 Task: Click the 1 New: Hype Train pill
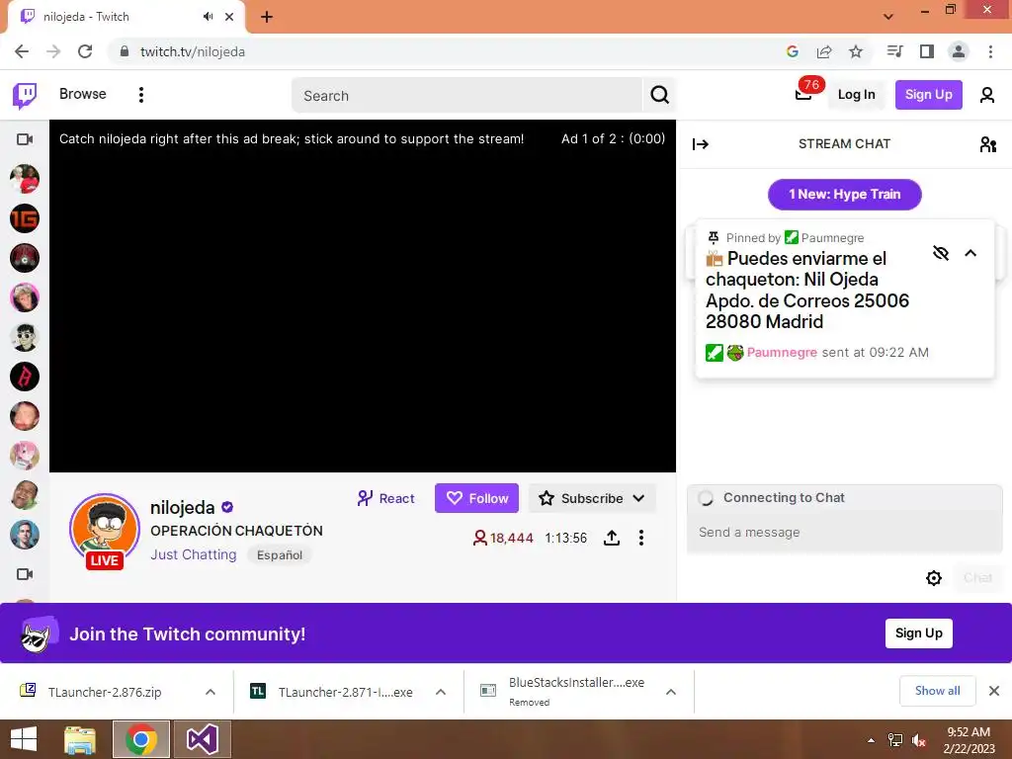844,195
